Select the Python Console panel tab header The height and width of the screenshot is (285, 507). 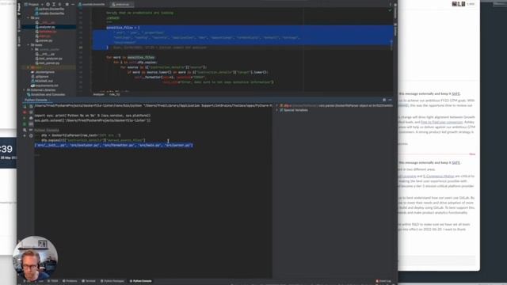(x=36, y=101)
